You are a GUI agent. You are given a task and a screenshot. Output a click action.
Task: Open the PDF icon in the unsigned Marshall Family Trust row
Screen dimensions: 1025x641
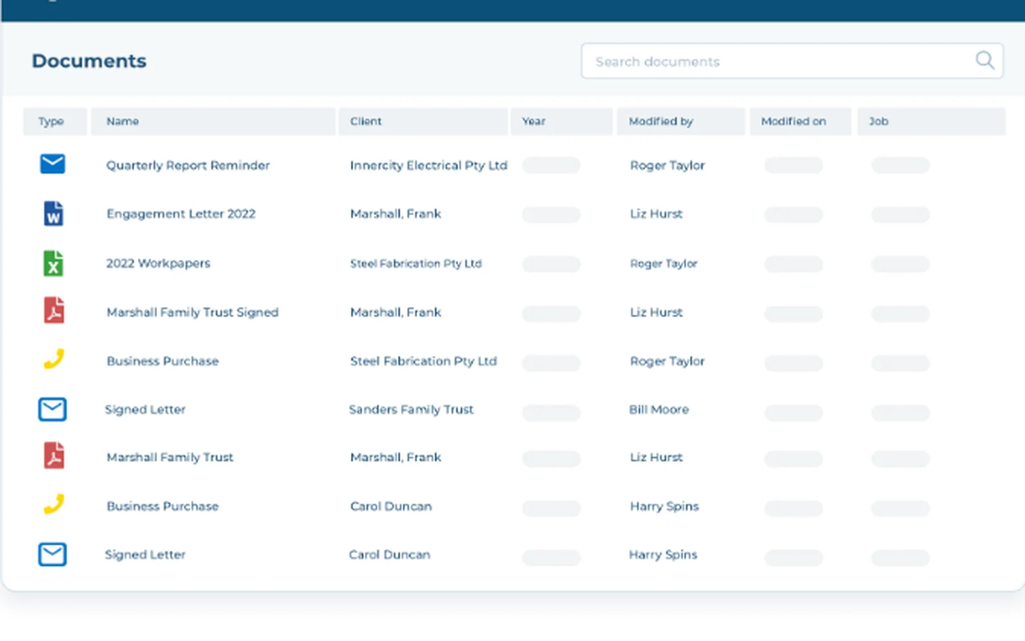coord(54,456)
